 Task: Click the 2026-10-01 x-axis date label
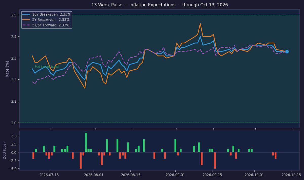point(254,174)
